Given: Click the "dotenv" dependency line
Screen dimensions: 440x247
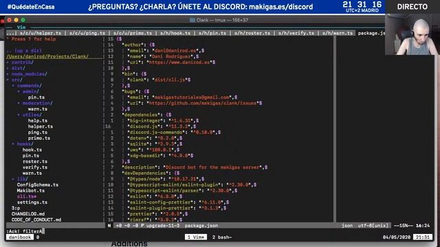Looking at the screenshot, I should point(155,139).
